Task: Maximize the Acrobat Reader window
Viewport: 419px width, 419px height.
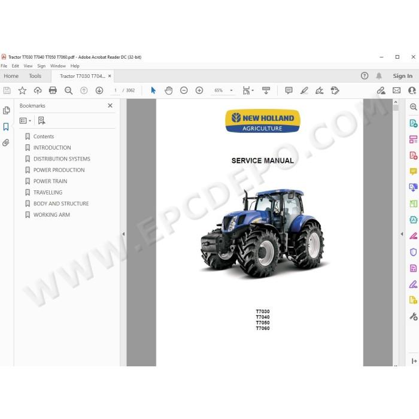Action: pos(397,57)
